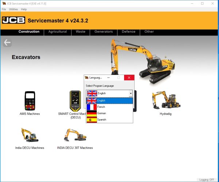The image size is (219, 182).
Task: Click the back arrow button
Action: (x=7, y=42)
